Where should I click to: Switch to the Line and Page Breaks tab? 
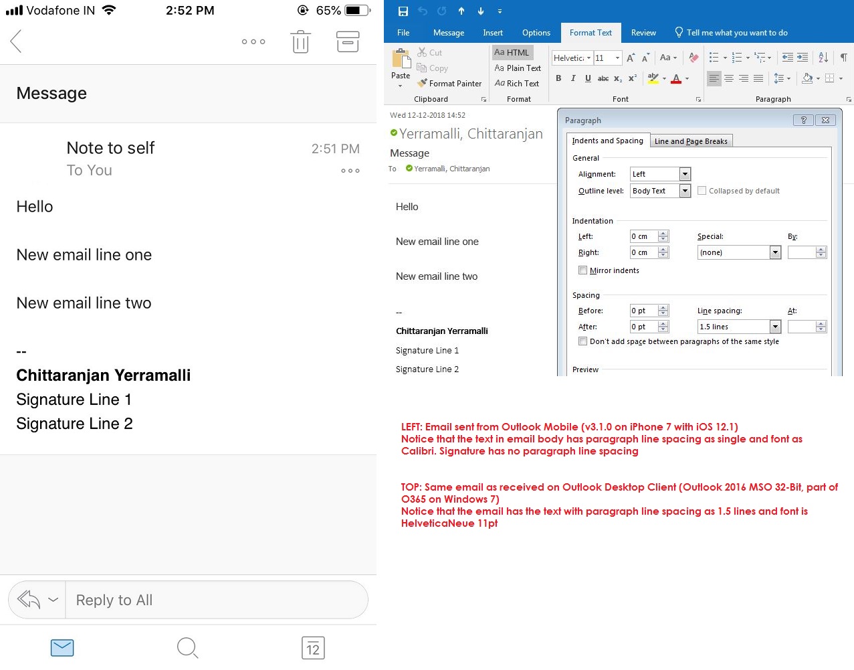(691, 141)
